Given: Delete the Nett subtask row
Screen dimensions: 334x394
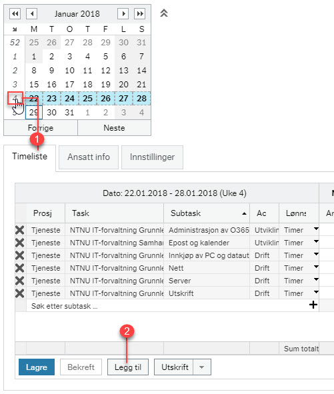Looking at the screenshot, I should click(20, 268).
